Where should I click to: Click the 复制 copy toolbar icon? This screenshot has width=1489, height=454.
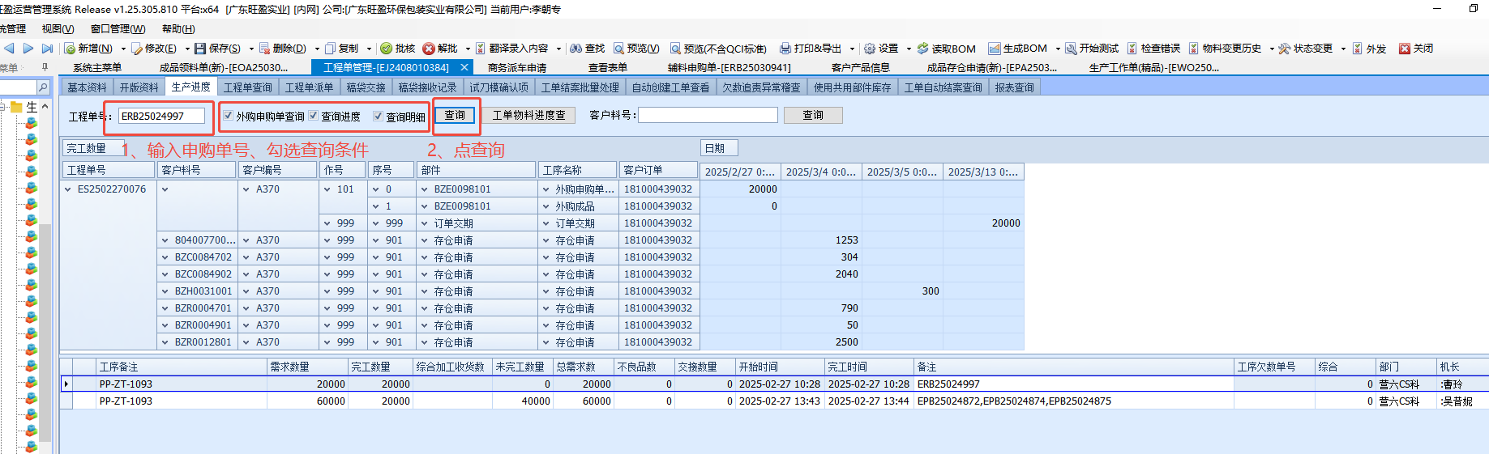330,49
